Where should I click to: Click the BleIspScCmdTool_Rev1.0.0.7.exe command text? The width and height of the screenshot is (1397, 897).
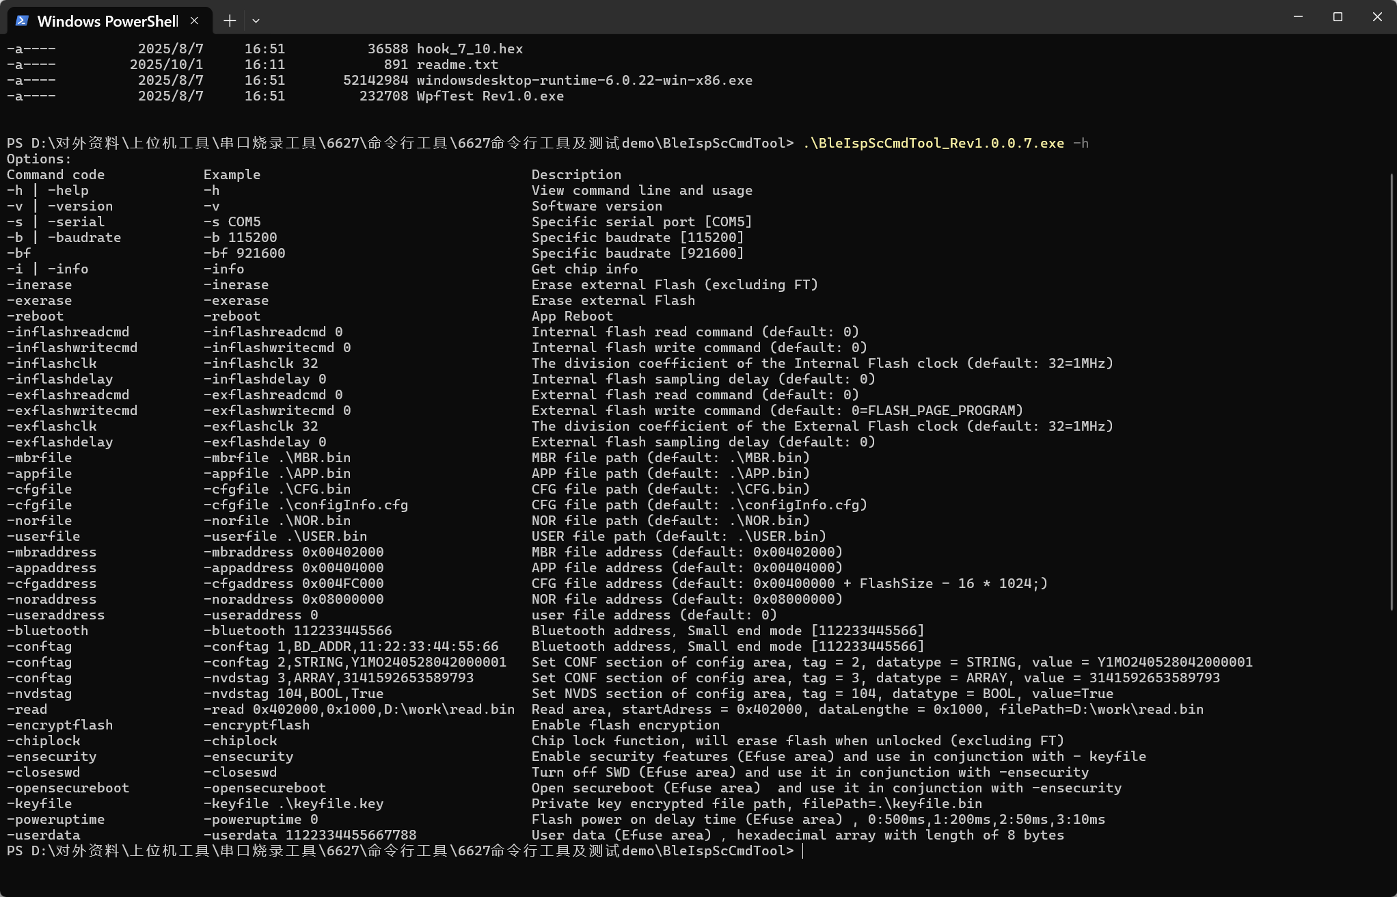(x=934, y=143)
